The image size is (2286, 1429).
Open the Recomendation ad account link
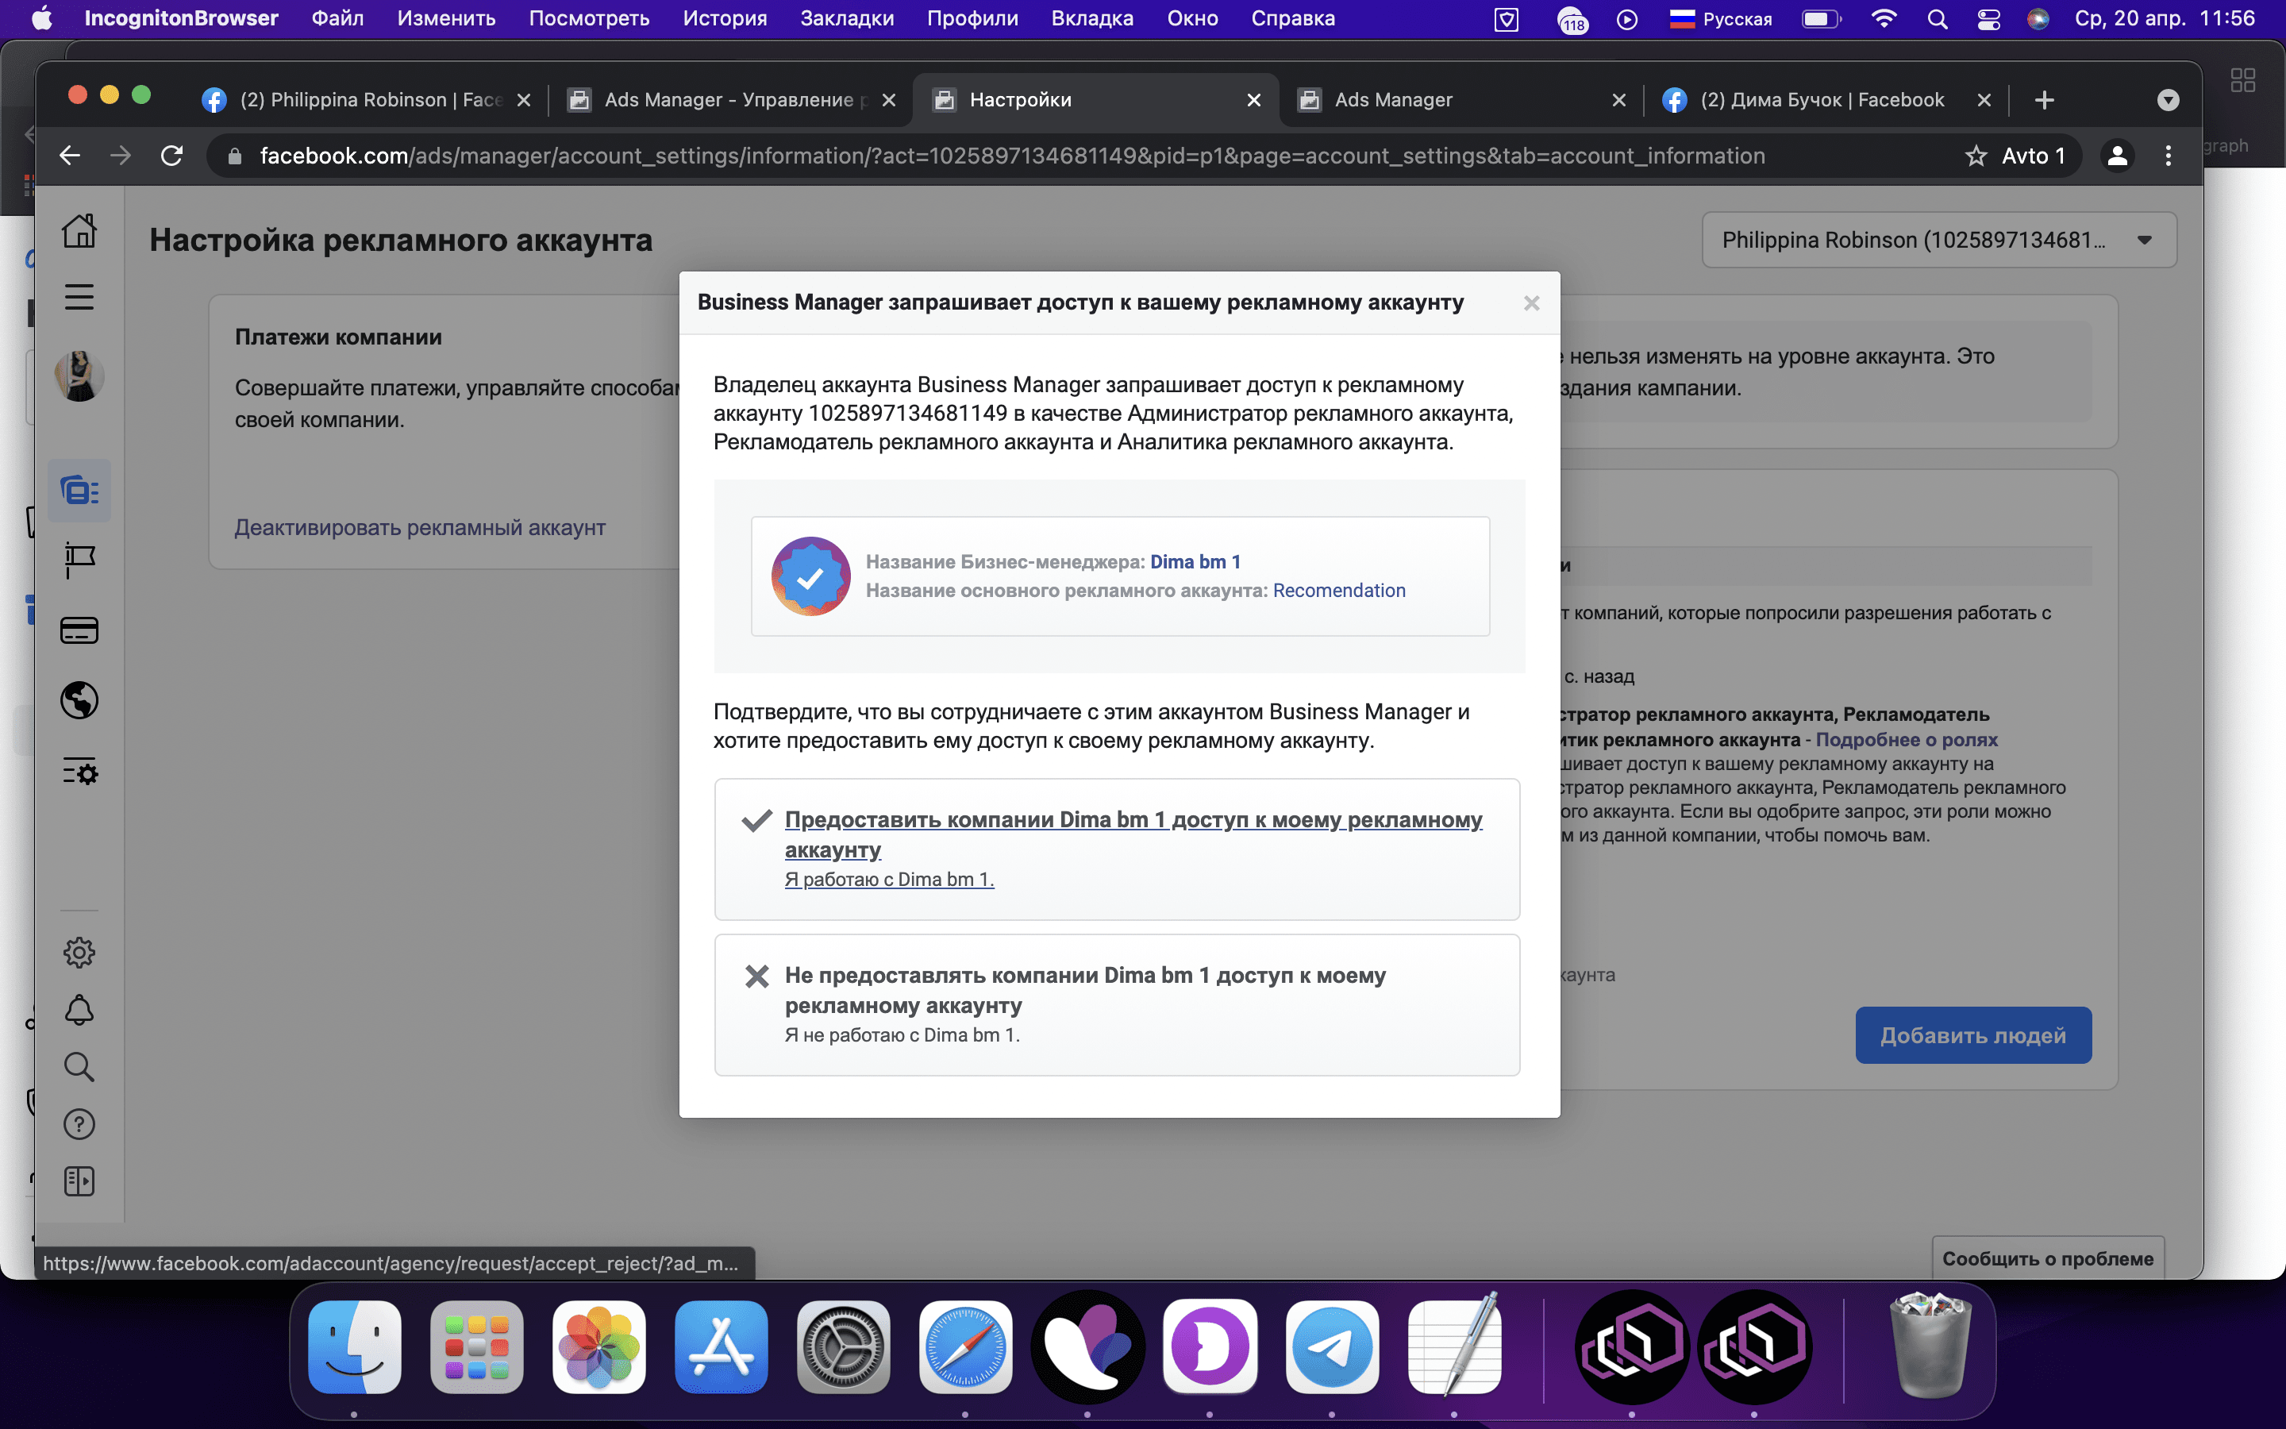(1338, 591)
